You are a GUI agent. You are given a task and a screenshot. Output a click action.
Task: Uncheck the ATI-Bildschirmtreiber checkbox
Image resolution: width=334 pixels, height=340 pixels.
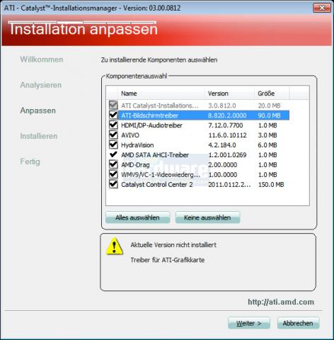[113, 115]
